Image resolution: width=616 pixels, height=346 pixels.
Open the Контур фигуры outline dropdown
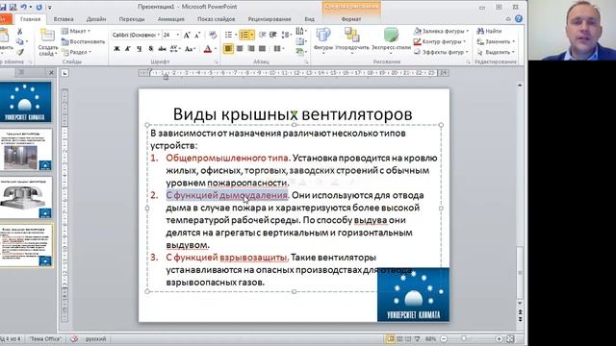coord(440,41)
